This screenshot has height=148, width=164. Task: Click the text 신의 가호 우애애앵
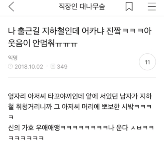[x=34, y=127]
